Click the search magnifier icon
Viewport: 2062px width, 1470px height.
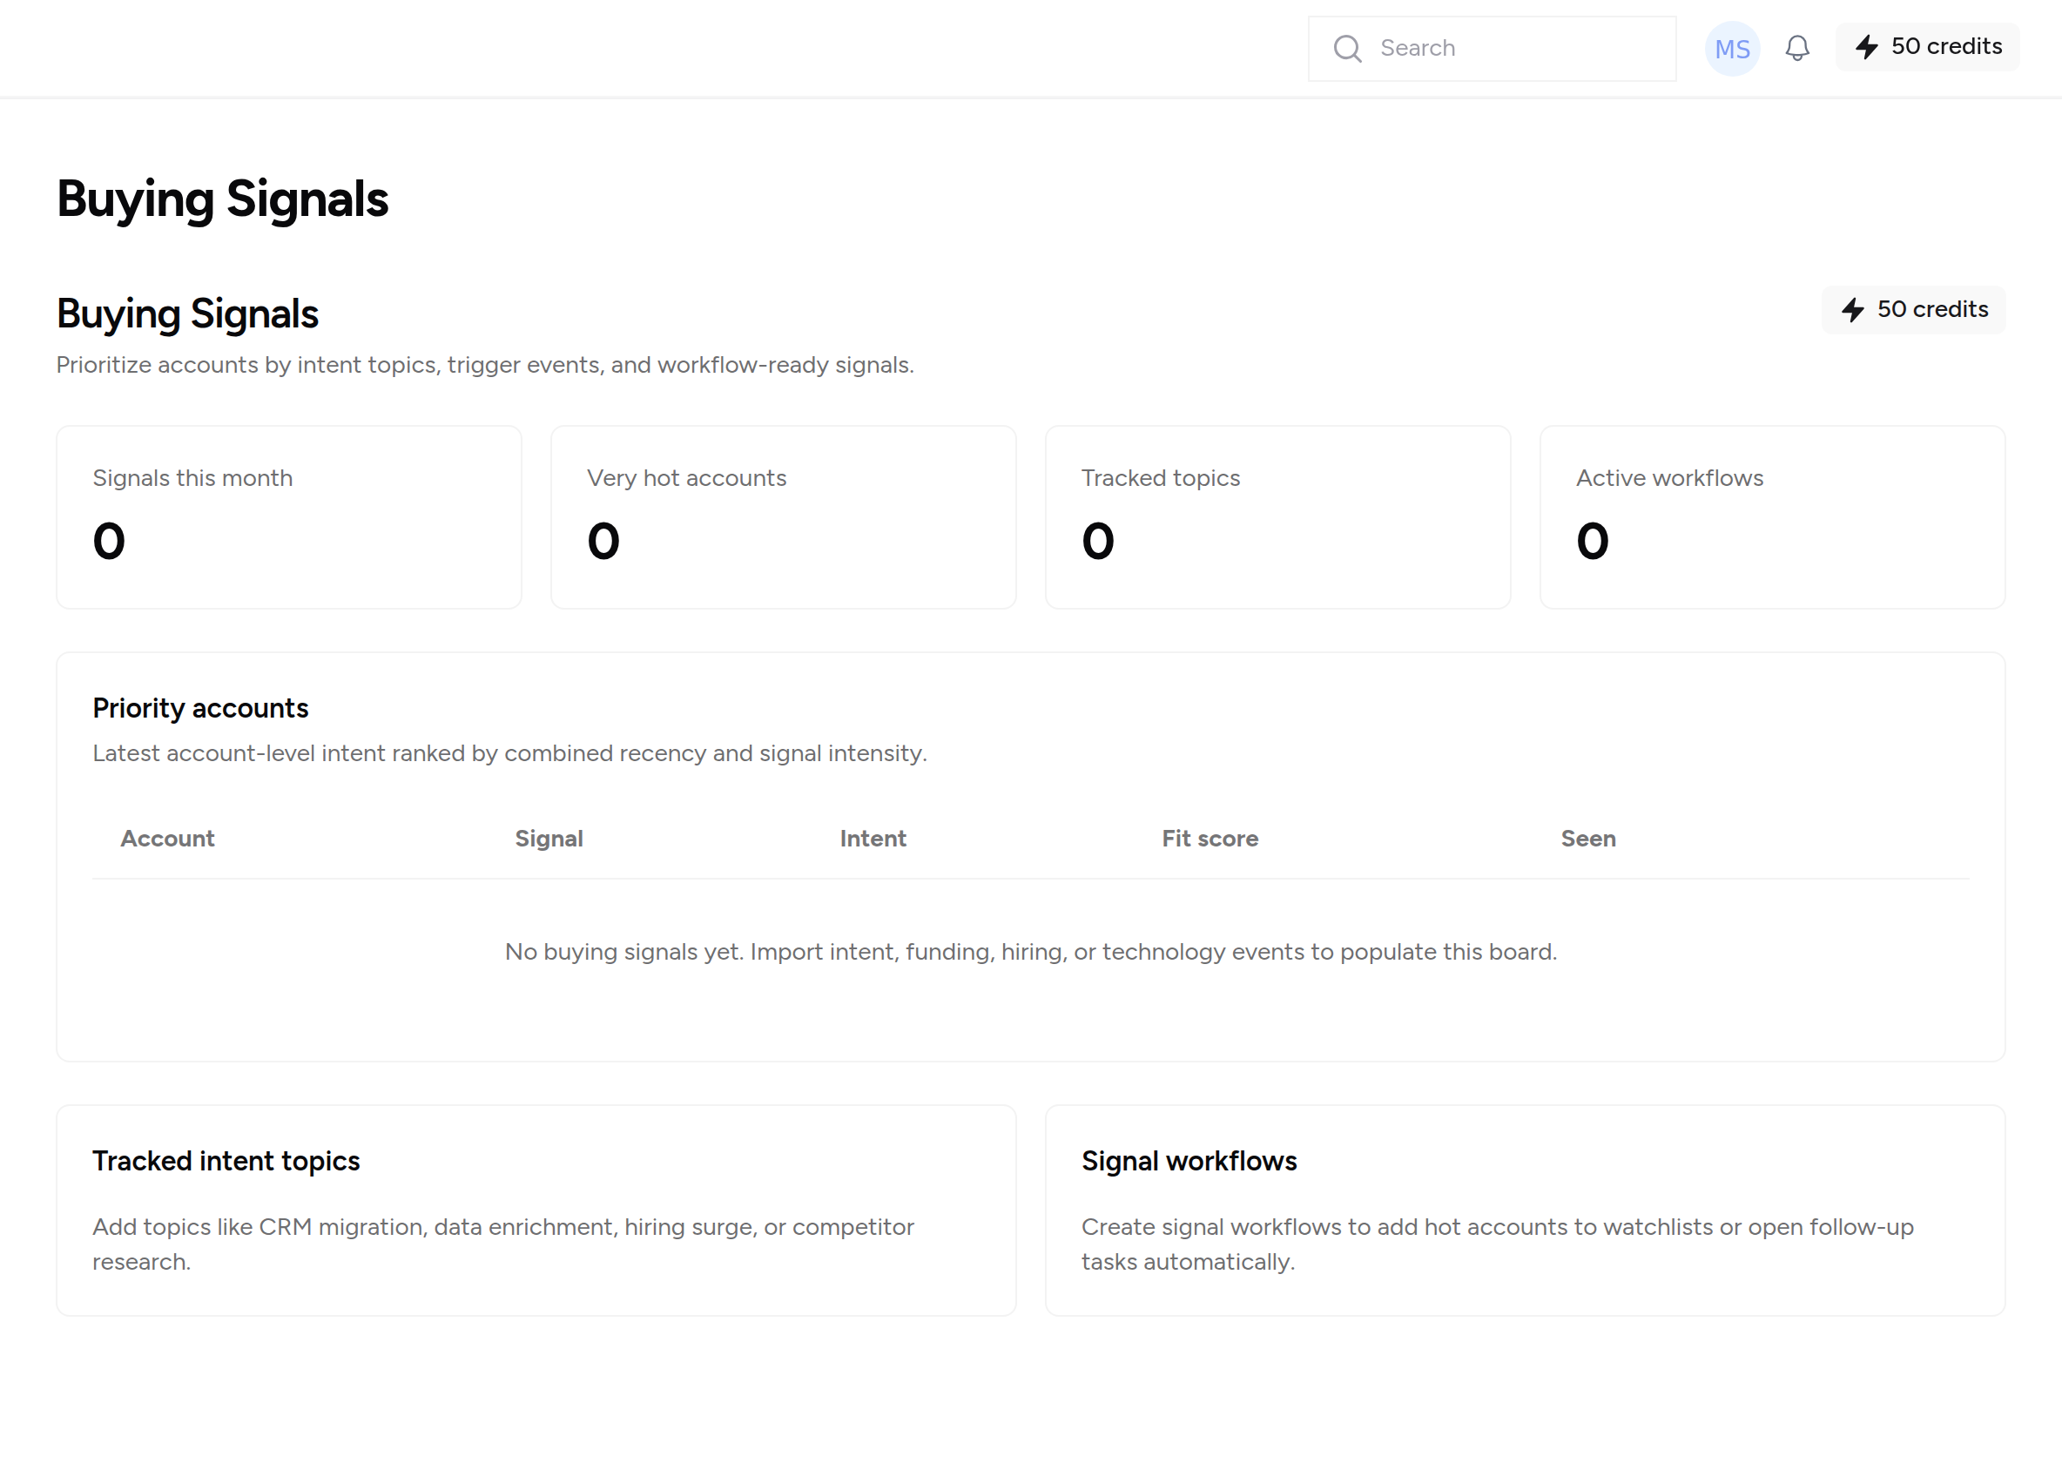[x=1347, y=48]
